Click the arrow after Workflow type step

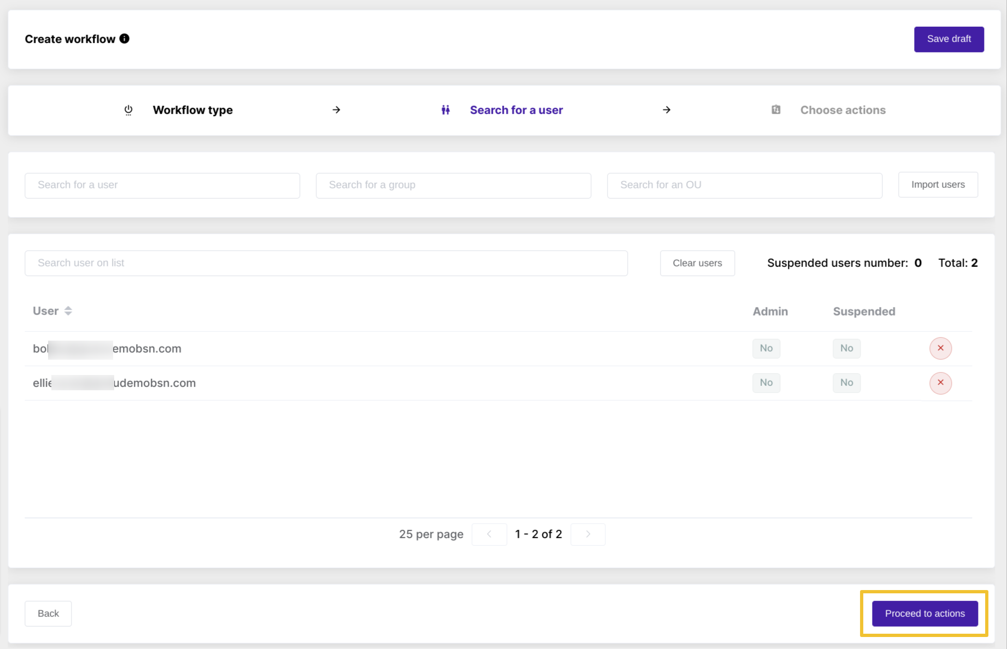pyautogui.click(x=337, y=110)
